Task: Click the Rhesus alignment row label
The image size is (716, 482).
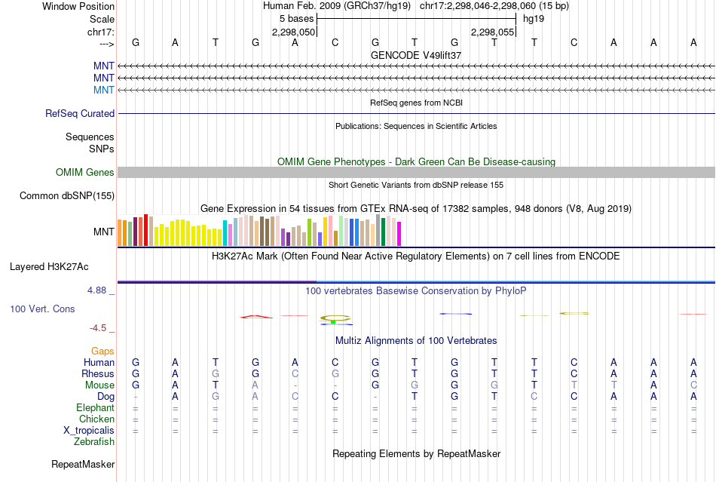Action: [x=98, y=373]
